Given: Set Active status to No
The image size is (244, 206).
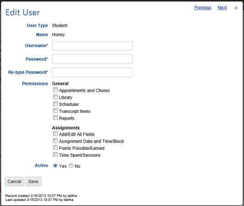Looking at the screenshot, I should 71,165.
